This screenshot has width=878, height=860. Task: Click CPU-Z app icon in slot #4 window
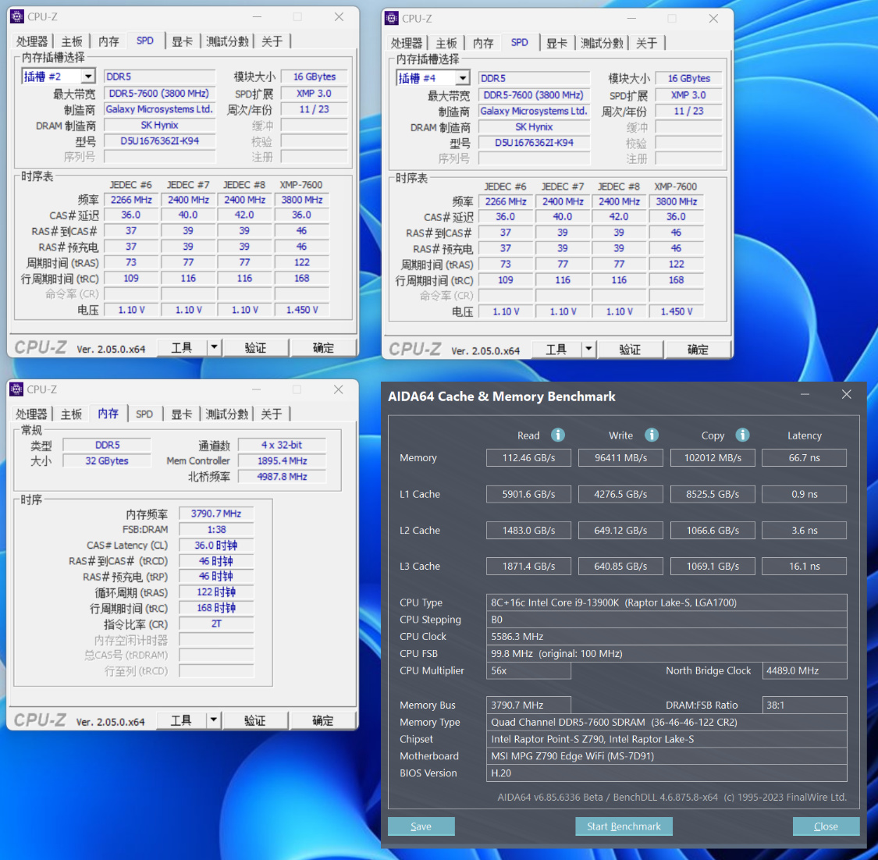pyautogui.click(x=392, y=18)
